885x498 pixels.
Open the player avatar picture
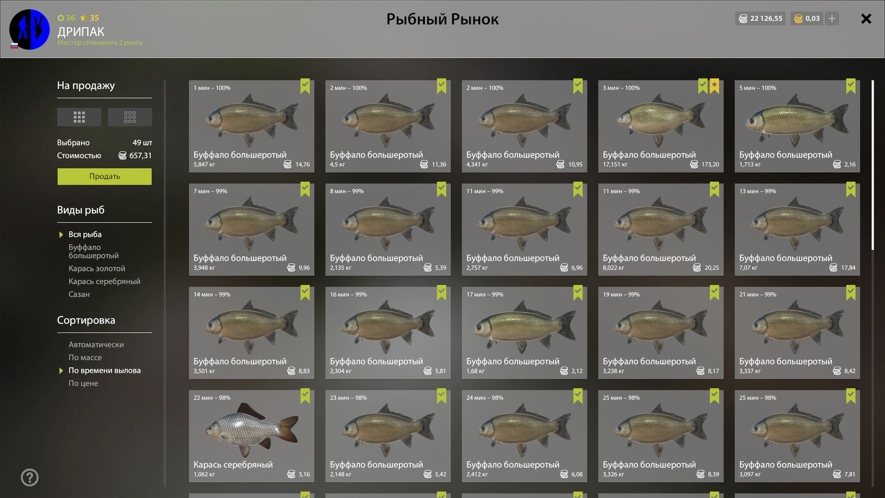(x=29, y=30)
